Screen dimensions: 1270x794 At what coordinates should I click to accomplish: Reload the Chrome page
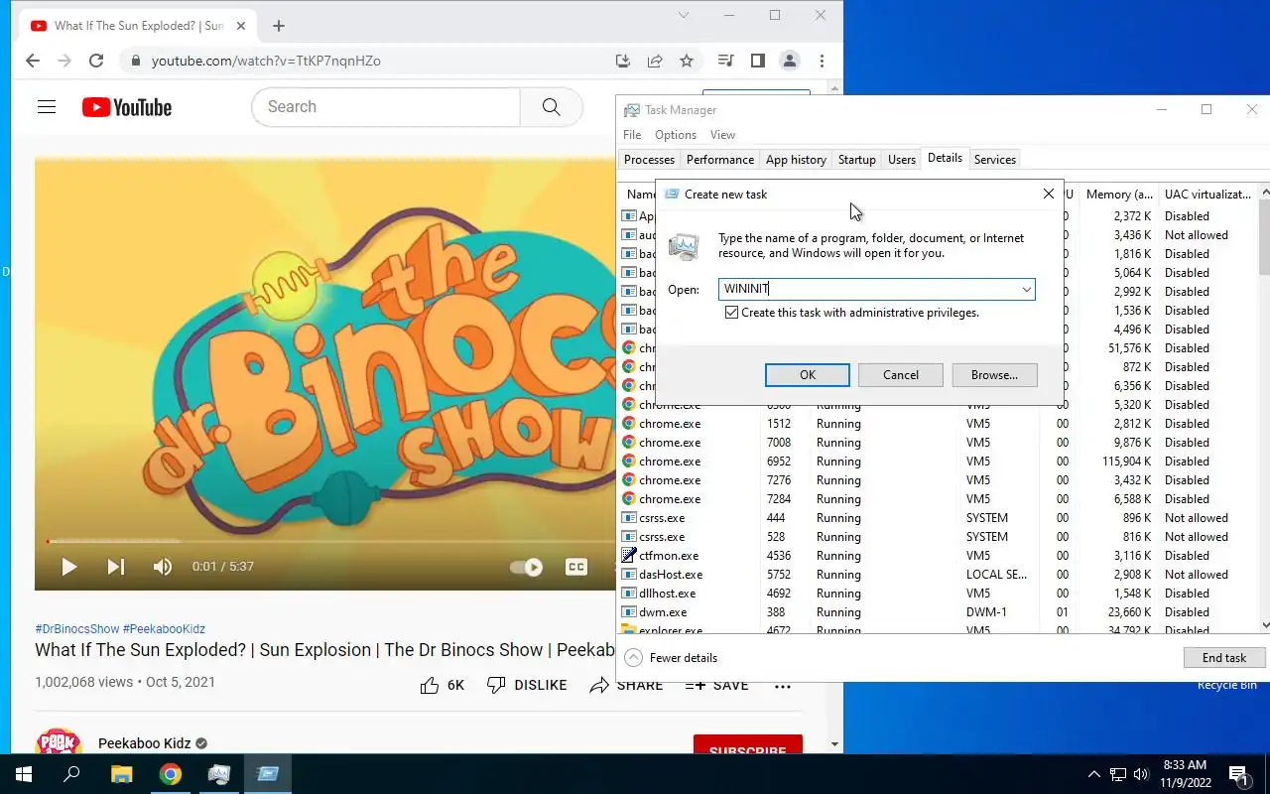pyautogui.click(x=96, y=61)
